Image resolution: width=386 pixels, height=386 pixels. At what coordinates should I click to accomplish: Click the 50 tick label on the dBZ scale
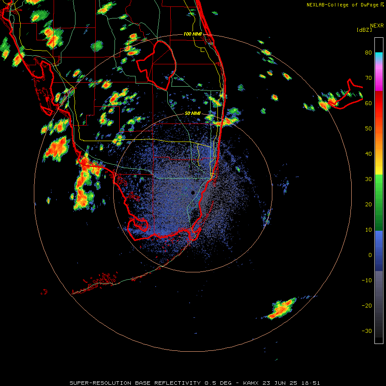click(368, 129)
